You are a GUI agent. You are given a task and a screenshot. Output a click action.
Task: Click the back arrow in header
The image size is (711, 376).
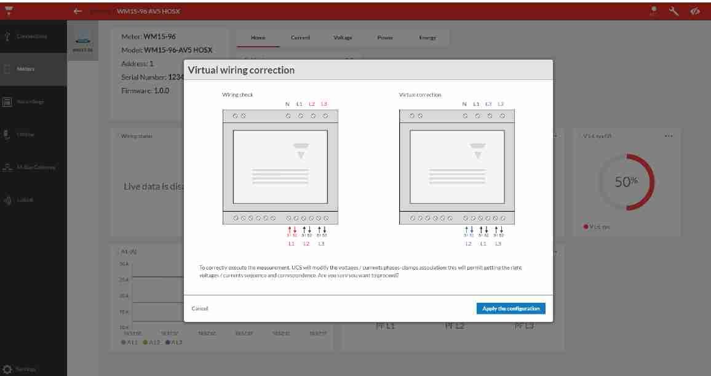[77, 11]
